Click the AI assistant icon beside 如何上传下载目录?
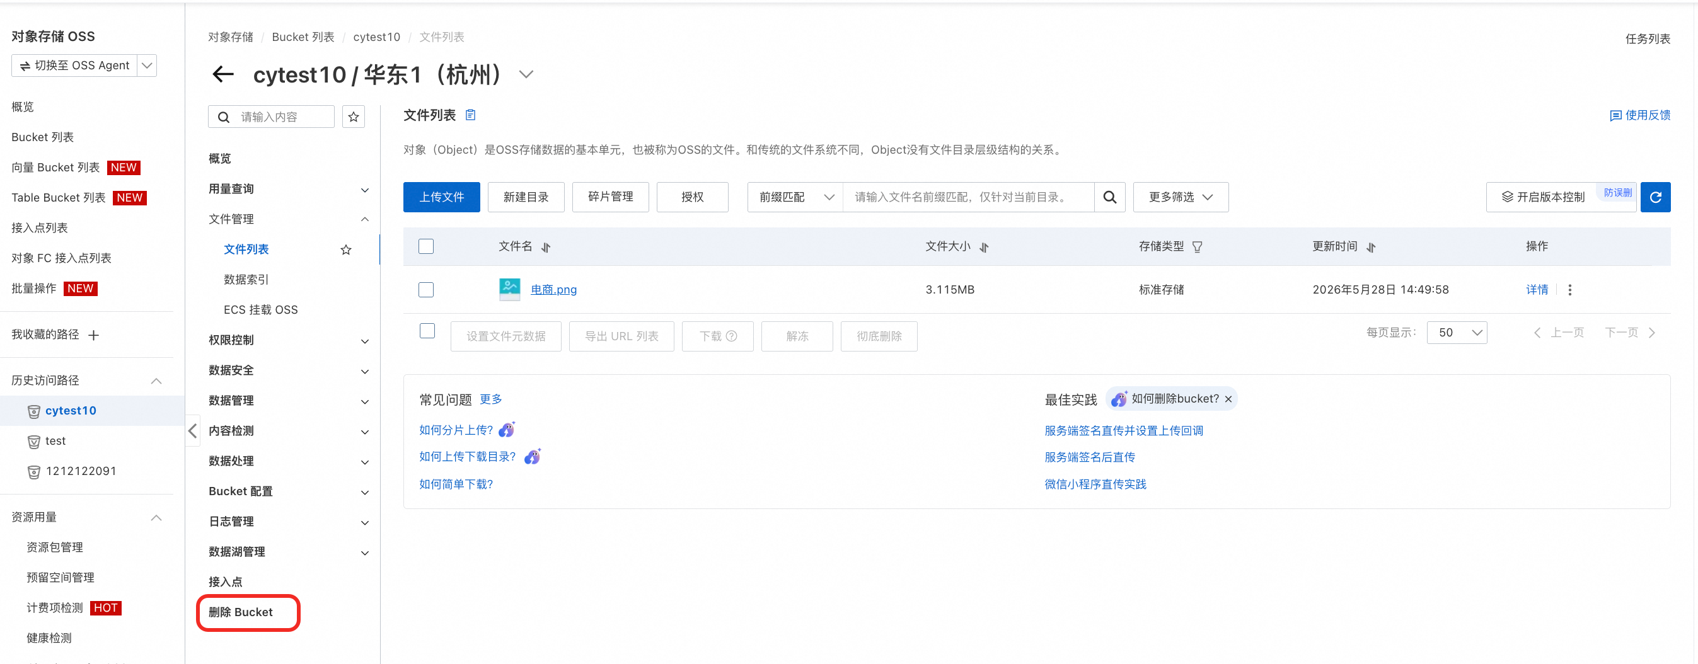Image resolution: width=1698 pixels, height=664 pixels. pyautogui.click(x=533, y=457)
